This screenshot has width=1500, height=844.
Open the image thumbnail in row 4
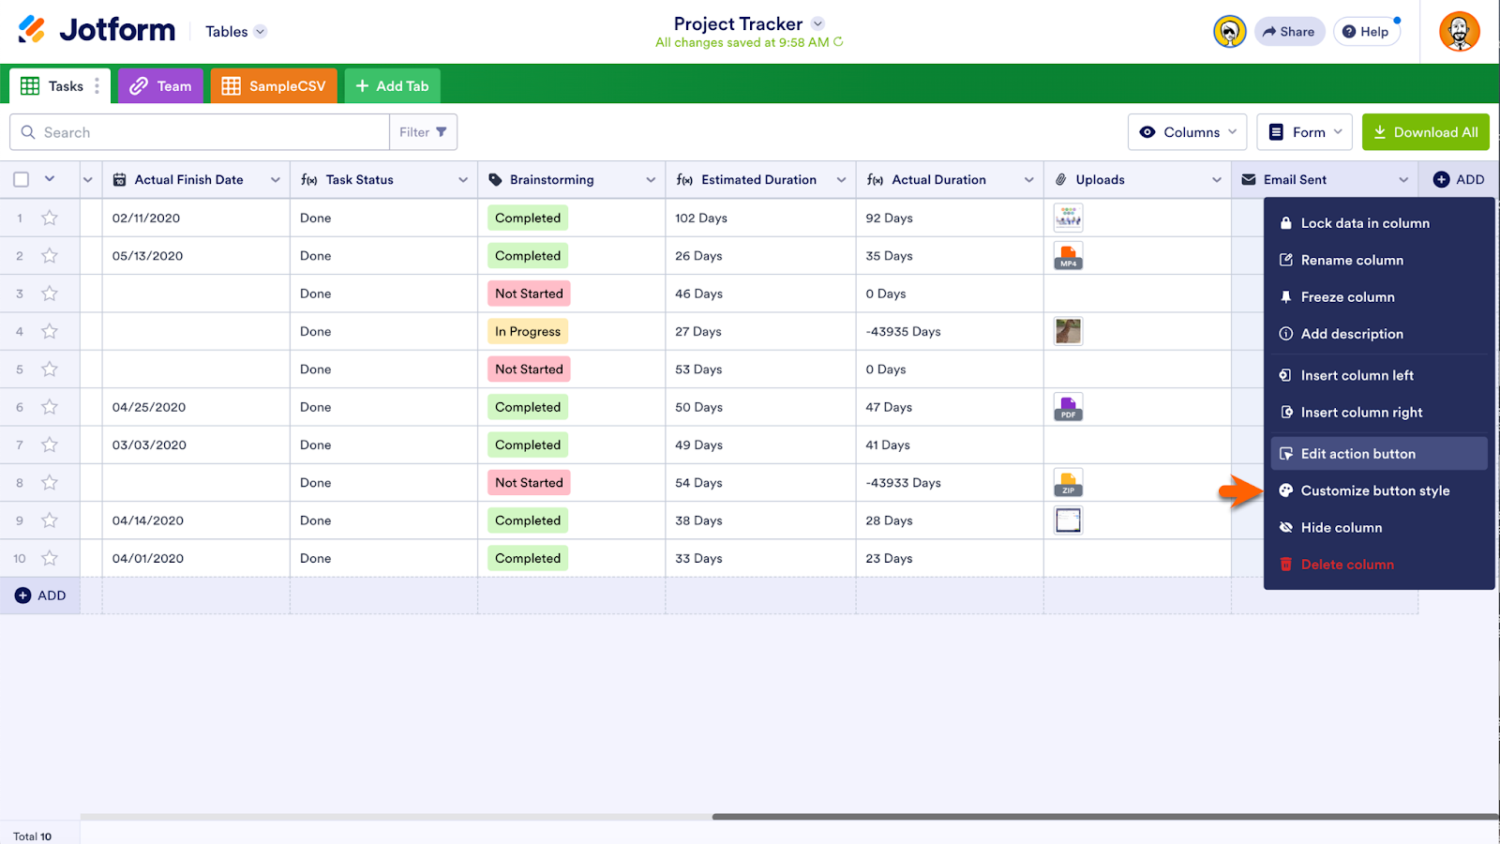coord(1068,331)
